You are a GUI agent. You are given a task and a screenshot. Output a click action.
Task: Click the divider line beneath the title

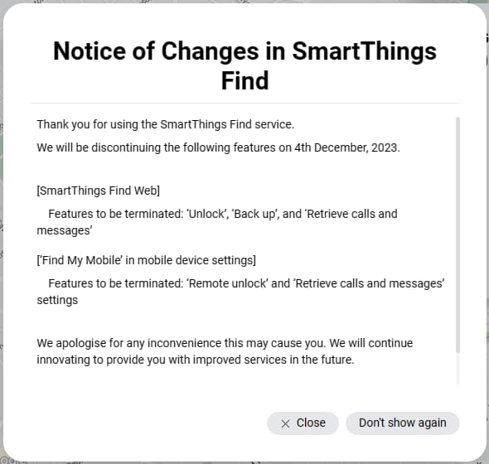click(244, 103)
